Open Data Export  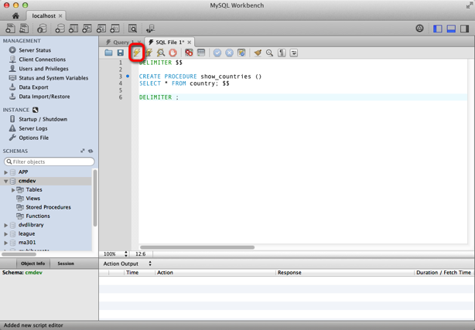[x=33, y=87]
